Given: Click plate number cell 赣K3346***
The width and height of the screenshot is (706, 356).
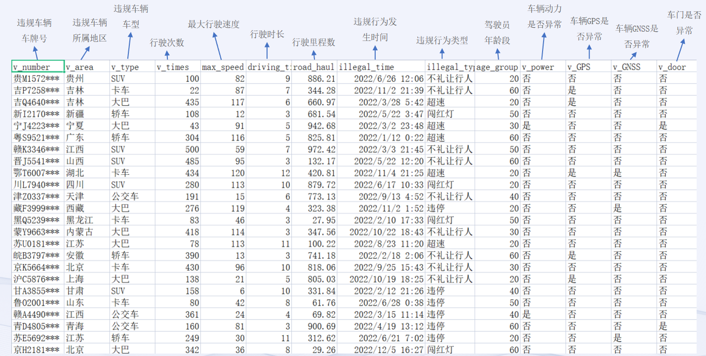Looking at the screenshot, I should point(38,149).
